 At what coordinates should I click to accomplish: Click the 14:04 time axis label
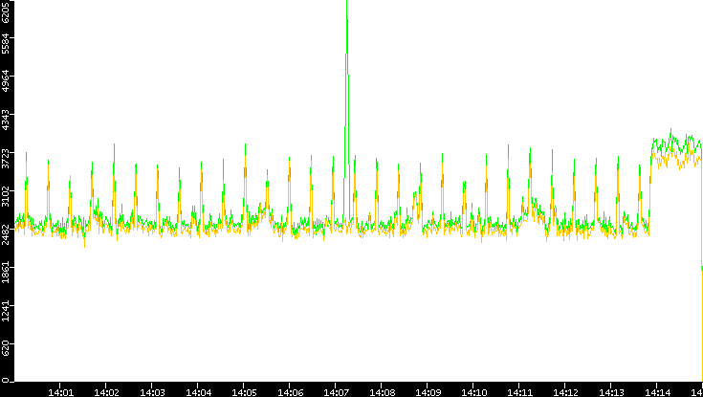click(198, 392)
